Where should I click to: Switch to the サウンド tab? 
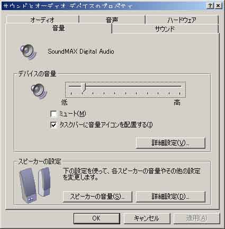coord(165,29)
